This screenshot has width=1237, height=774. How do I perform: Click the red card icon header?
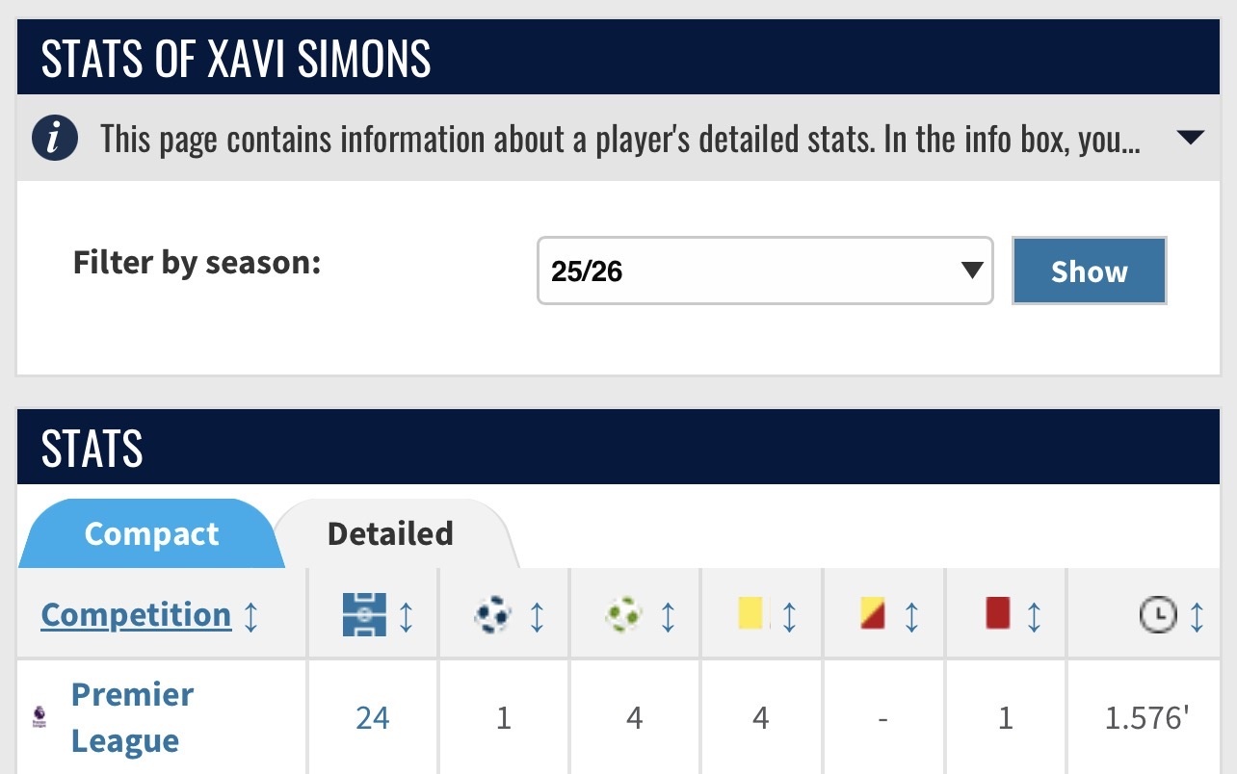(x=998, y=613)
